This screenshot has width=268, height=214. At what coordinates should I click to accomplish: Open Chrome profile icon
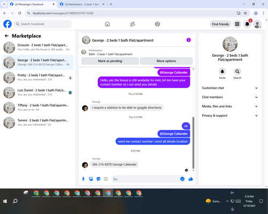coord(256,13)
